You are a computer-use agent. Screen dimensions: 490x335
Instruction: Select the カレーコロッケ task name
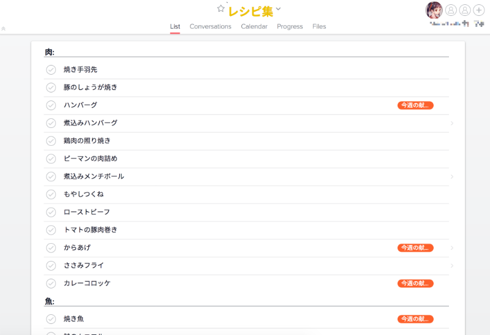click(87, 283)
